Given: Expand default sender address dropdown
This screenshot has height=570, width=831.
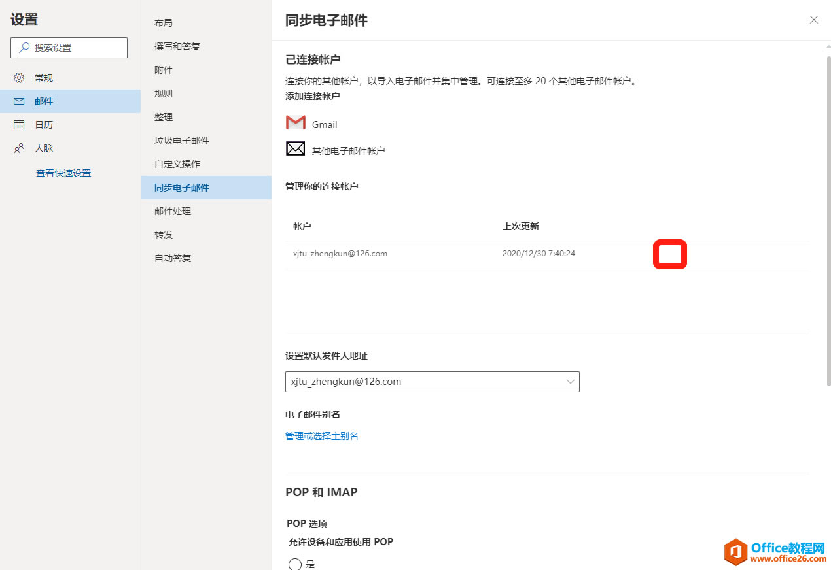Looking at the screenshot, I should point(433,382).
